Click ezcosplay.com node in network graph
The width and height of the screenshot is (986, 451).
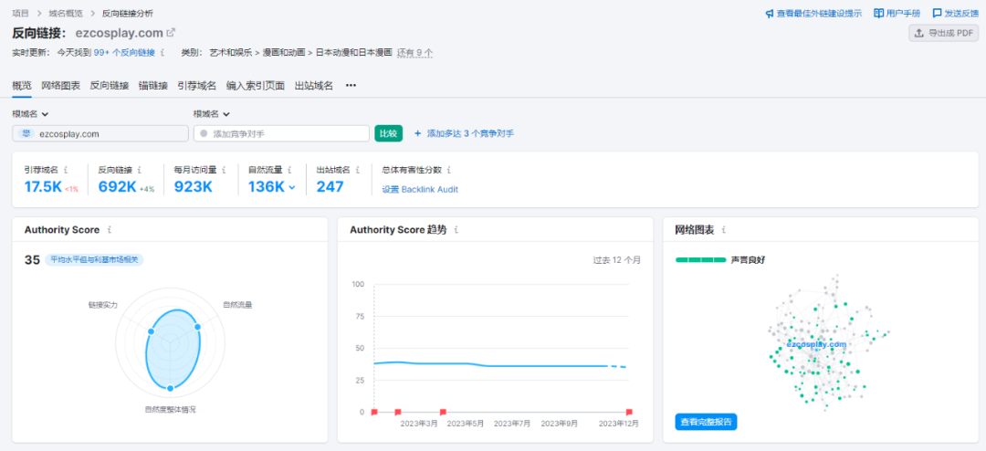(x=816, y=344)
